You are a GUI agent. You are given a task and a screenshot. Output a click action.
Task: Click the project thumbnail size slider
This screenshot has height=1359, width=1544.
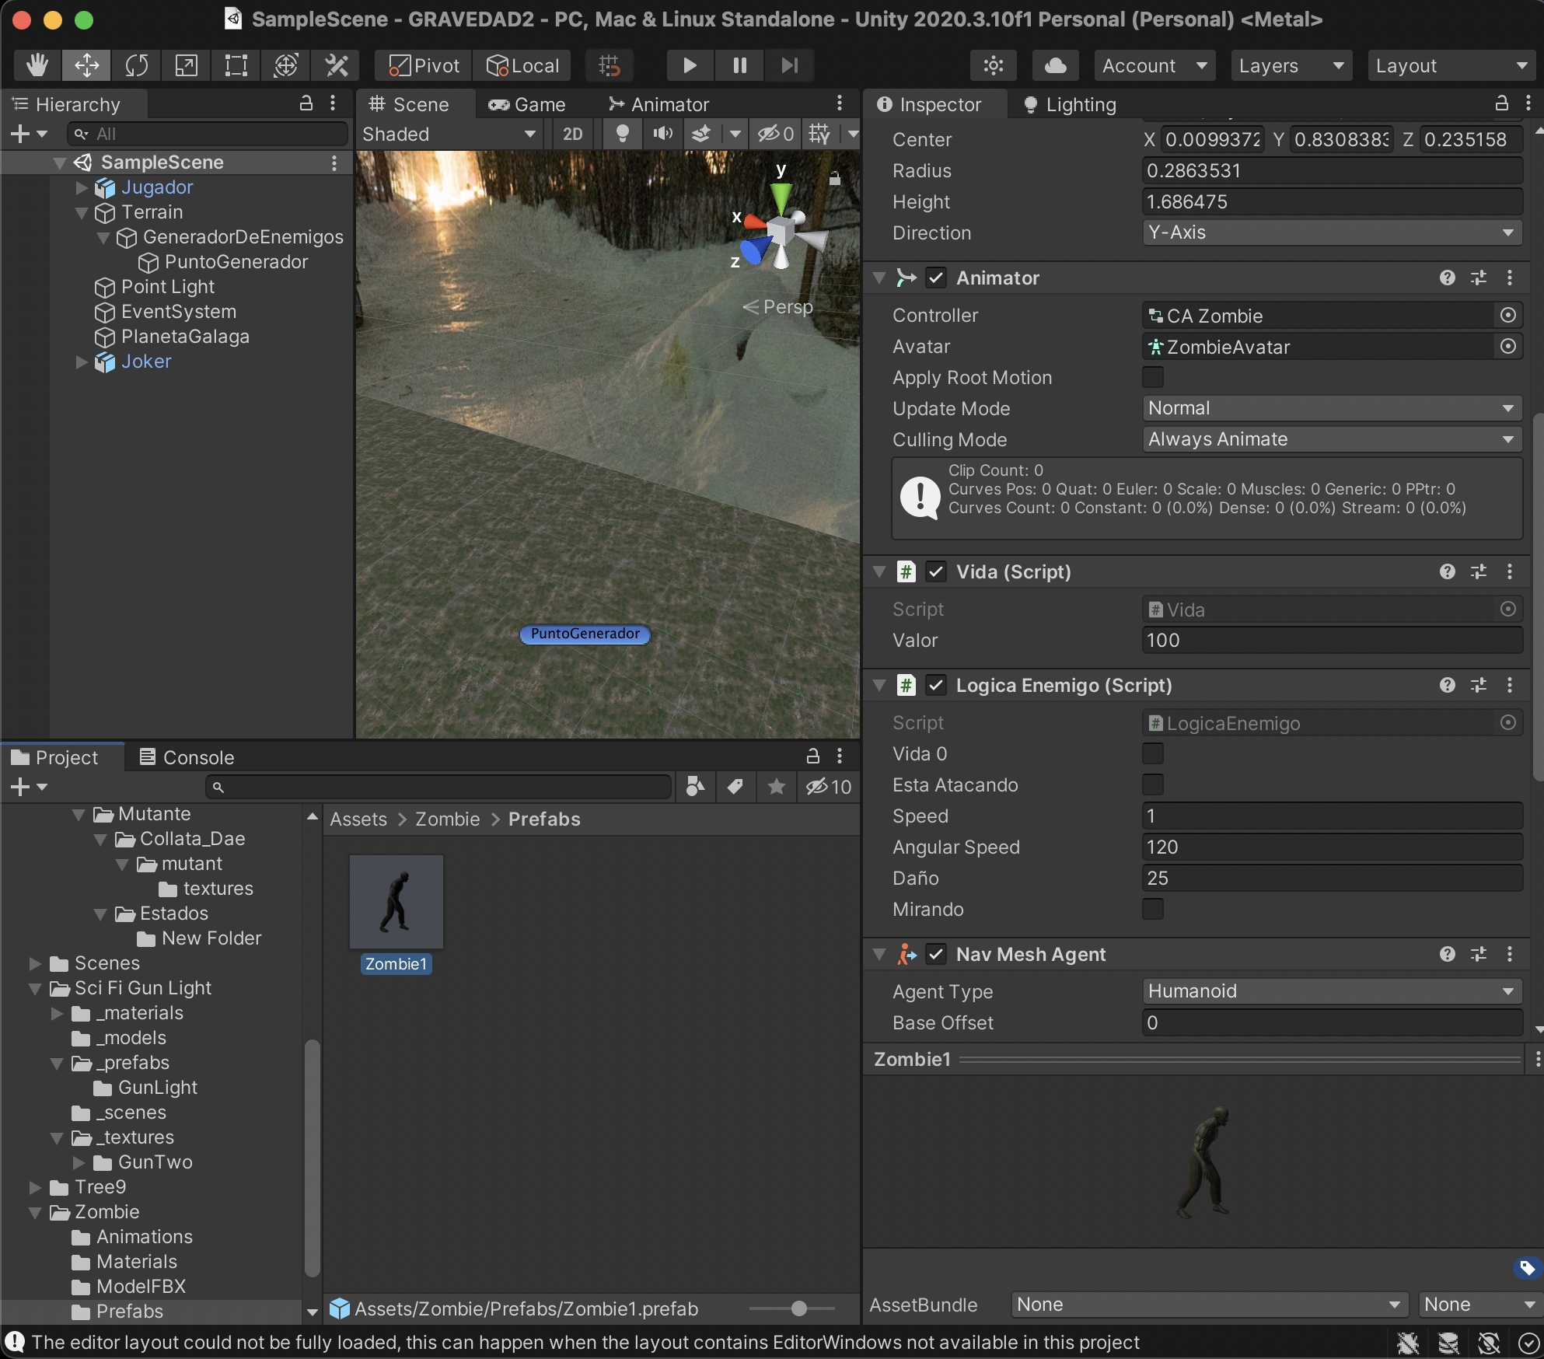click(798, 1308)
